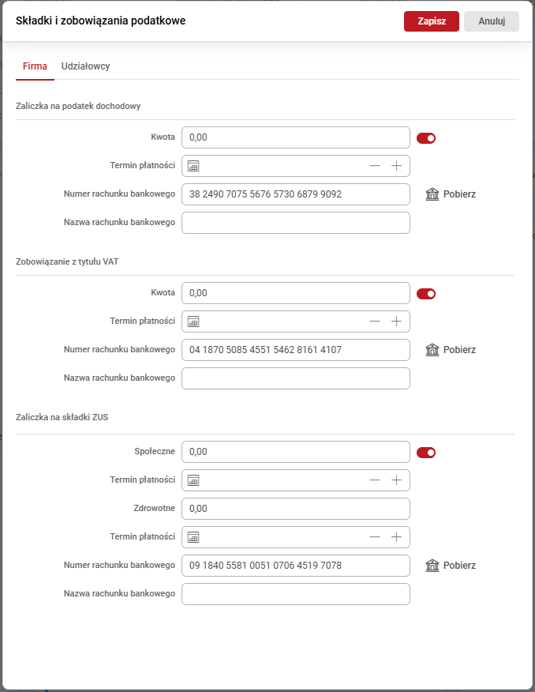Decrease ZUS social payment date with minus
The width and height of the screenshot is (535, 692).
tap(375, 480)
